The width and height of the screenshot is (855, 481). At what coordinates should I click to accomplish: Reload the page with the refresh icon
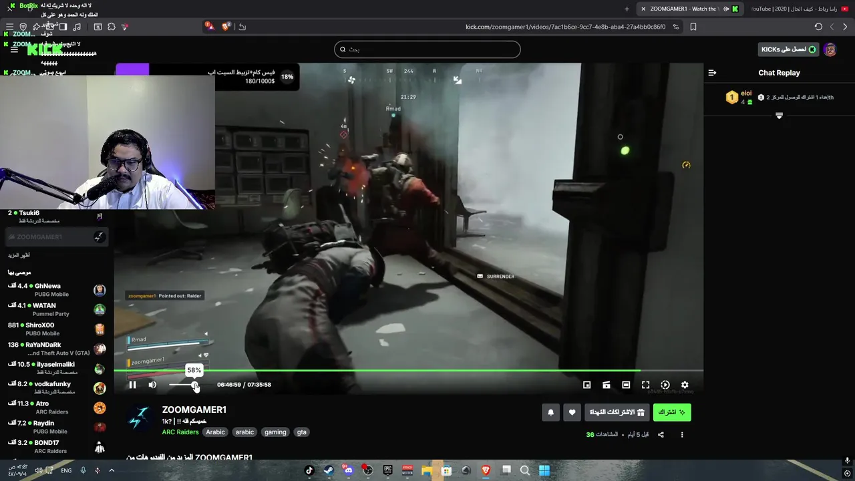[x=818, y=27]
